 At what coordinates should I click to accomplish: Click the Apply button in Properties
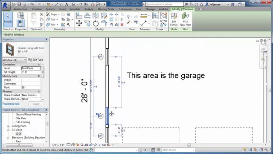pyautogui.click(x=36, y=104)
